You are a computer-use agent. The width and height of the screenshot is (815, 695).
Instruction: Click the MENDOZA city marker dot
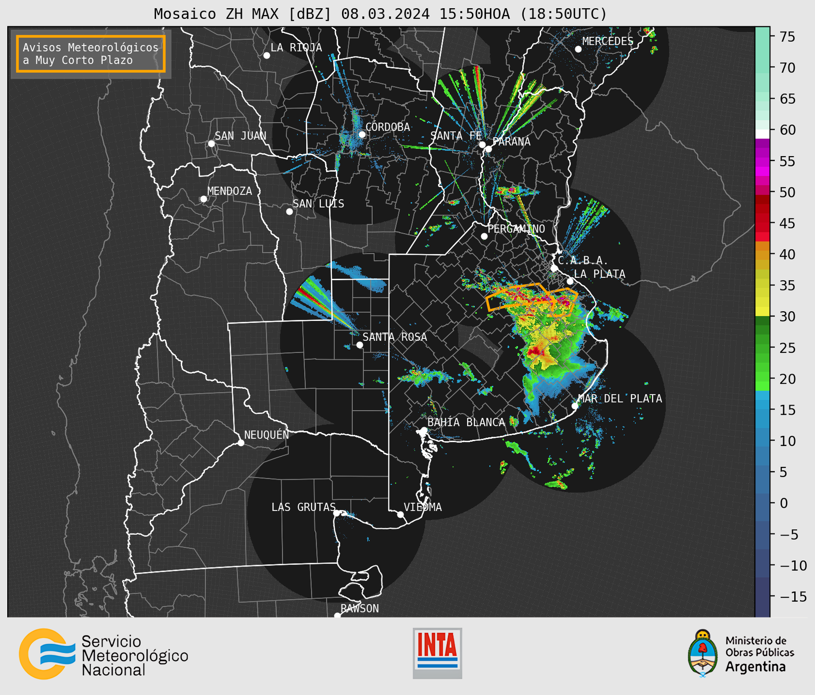pyautogui.click(x=203, y=199)
